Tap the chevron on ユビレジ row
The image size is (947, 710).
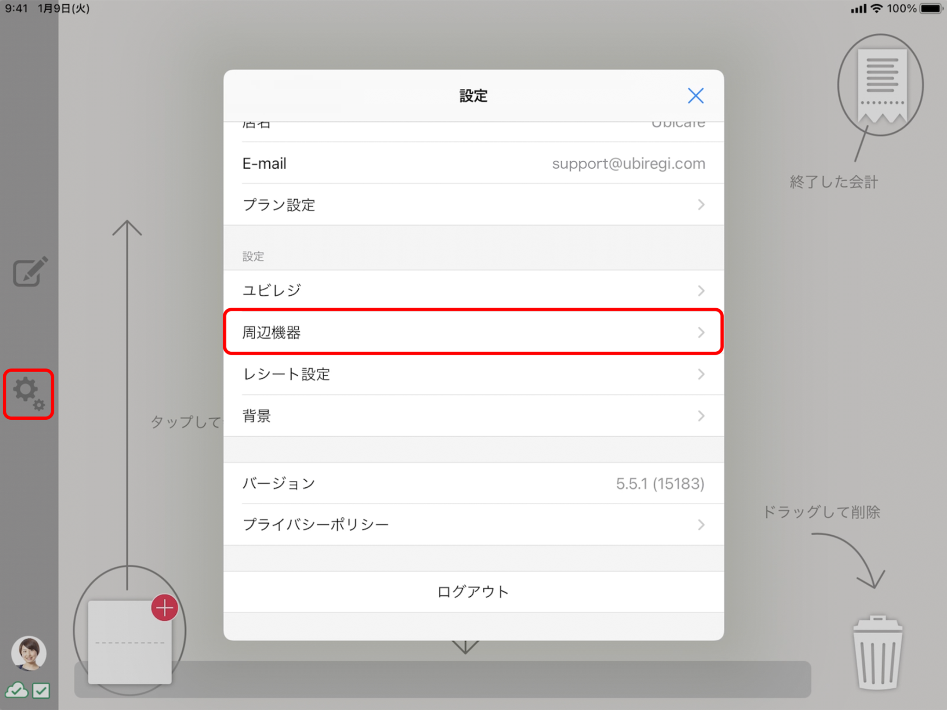click(x=701, y=291)
